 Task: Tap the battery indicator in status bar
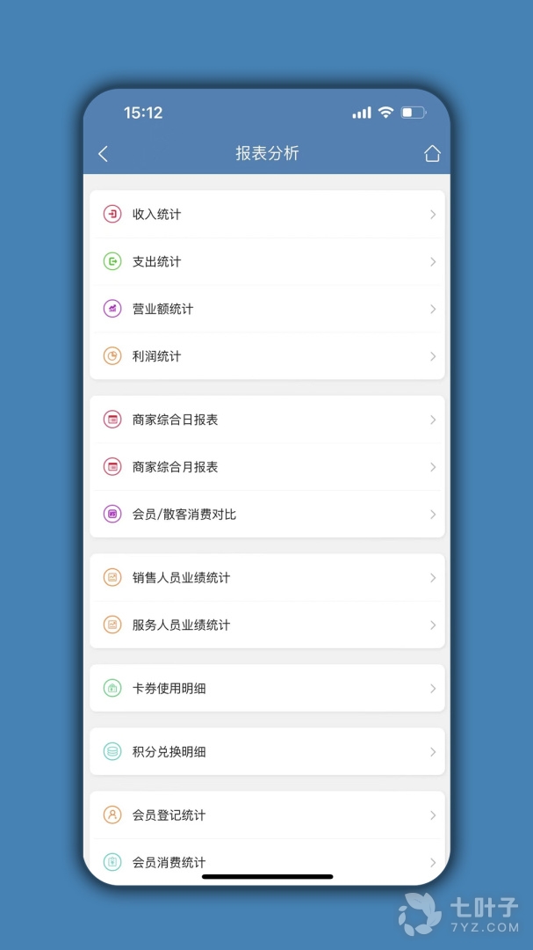click(413, 113)
